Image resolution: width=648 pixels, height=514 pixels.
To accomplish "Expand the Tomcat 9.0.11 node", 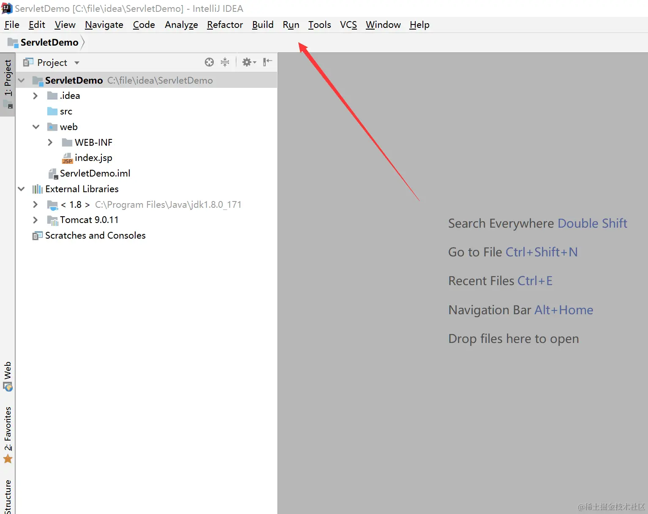I will [35, 220].
